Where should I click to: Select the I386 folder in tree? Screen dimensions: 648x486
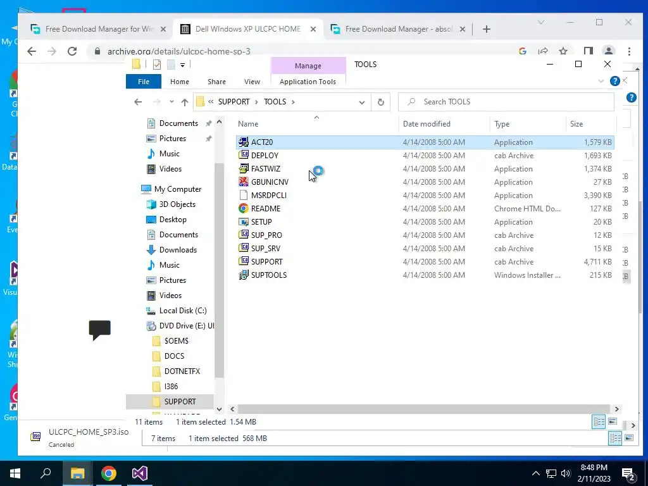[165, 387]
